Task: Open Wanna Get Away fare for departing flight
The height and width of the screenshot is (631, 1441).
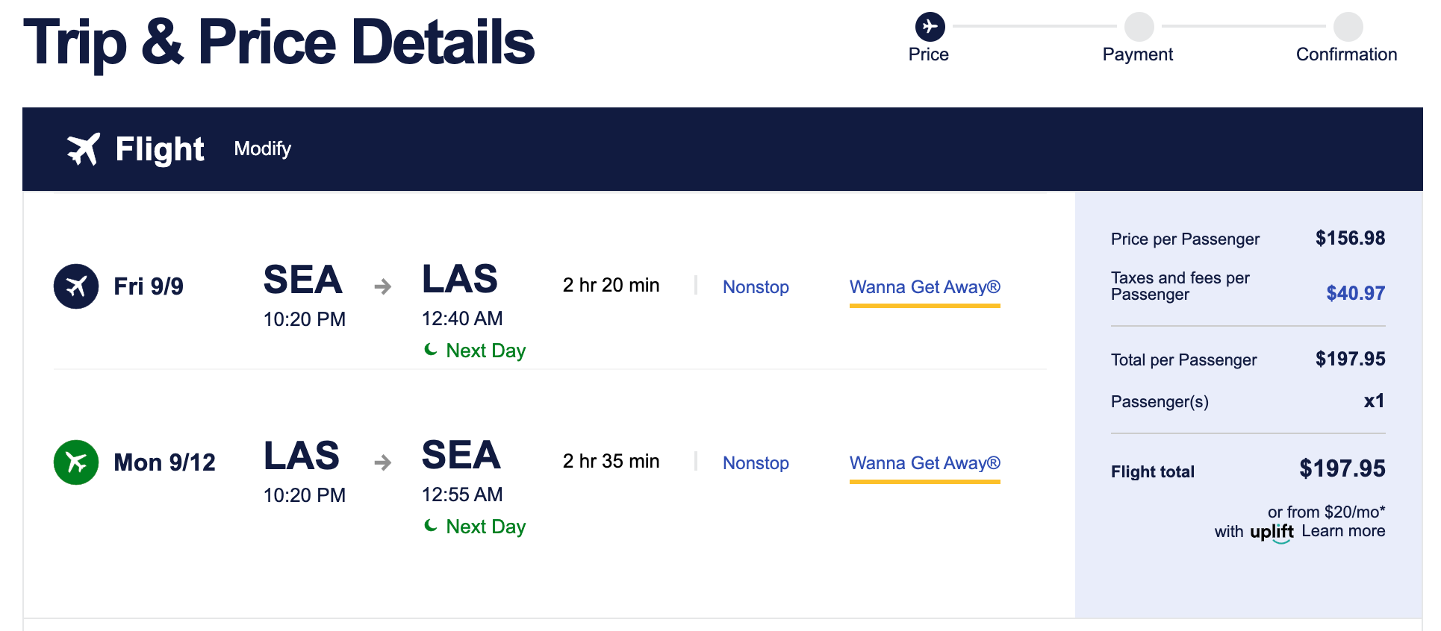Action: coord(924,287)
